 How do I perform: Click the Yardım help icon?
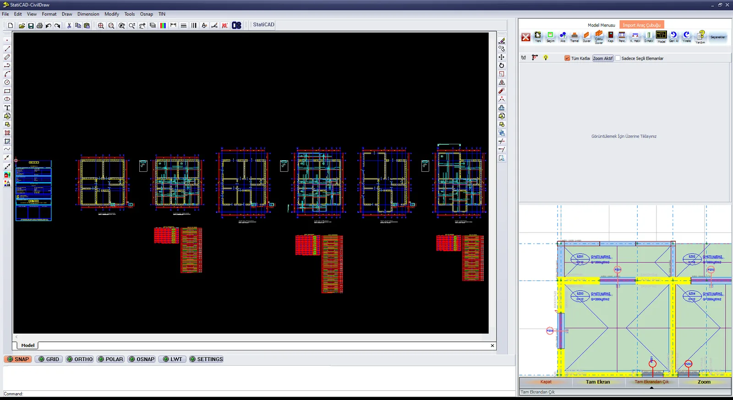(700, 37)
